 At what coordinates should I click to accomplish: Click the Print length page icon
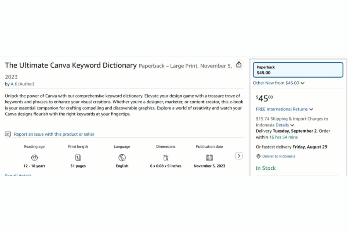(x=78, y=157)
